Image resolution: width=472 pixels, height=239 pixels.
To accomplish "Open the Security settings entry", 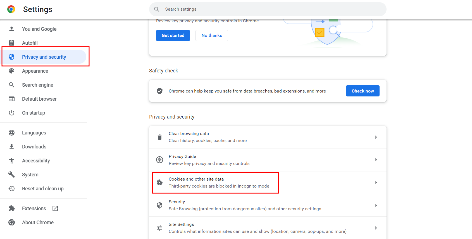I will tap(268, 205).
